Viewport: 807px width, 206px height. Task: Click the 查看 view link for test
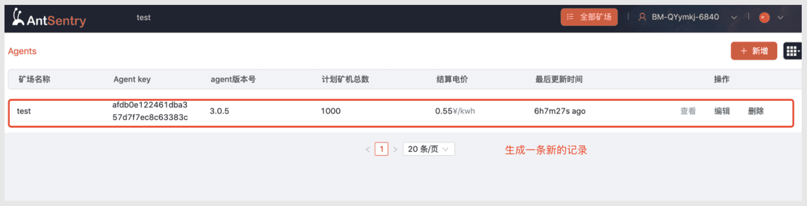[688, 111]
